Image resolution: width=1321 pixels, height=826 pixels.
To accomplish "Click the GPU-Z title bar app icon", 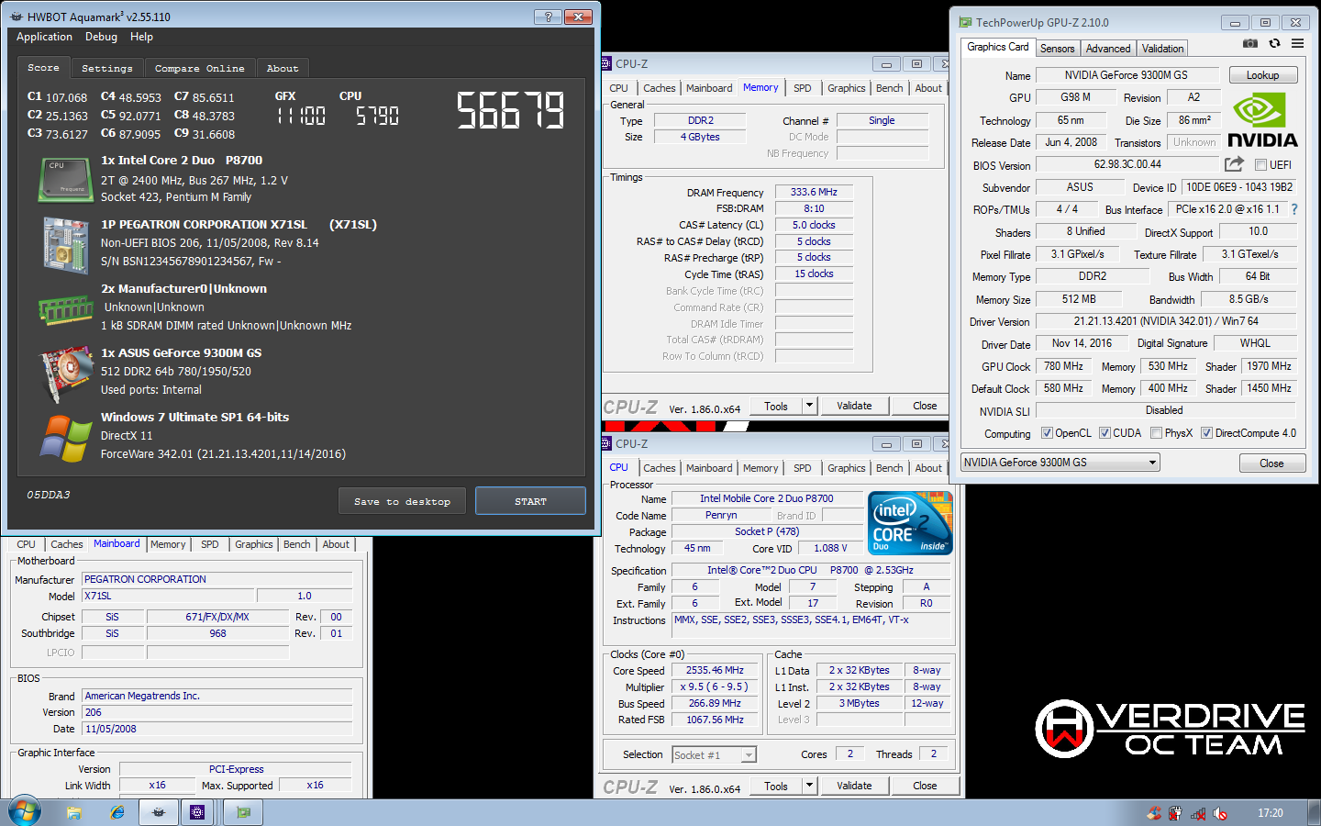I will [x=965, y=22].
